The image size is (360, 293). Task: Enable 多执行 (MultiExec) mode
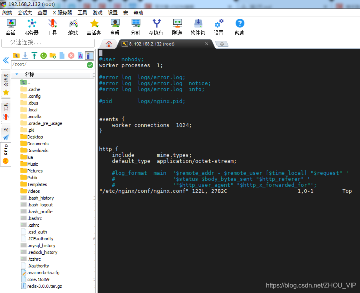(x=156, y=27)
